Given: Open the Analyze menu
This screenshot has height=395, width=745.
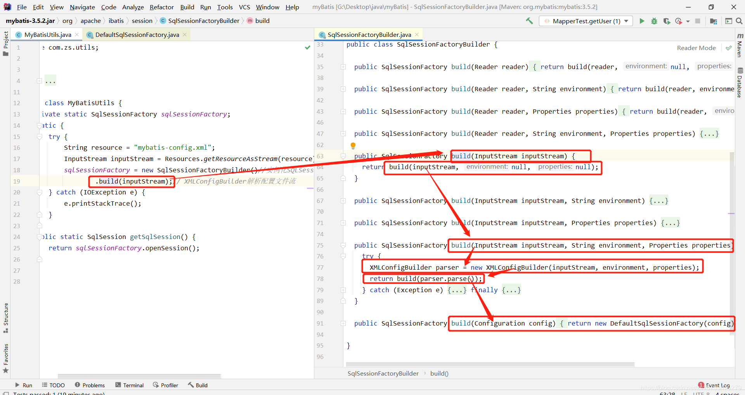Looking at the screenshot, I should (133, 7).
